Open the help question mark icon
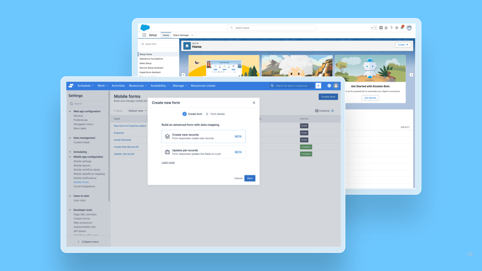The height and width of the screenshot is (271, 482). (x=391, y=28)
